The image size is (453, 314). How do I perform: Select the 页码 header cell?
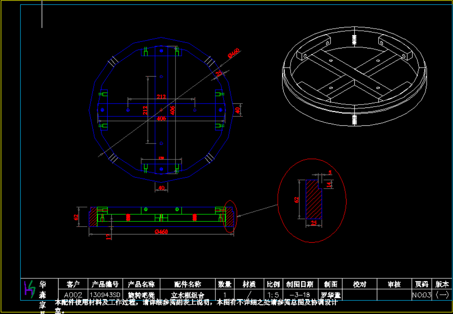click(421, 284)
